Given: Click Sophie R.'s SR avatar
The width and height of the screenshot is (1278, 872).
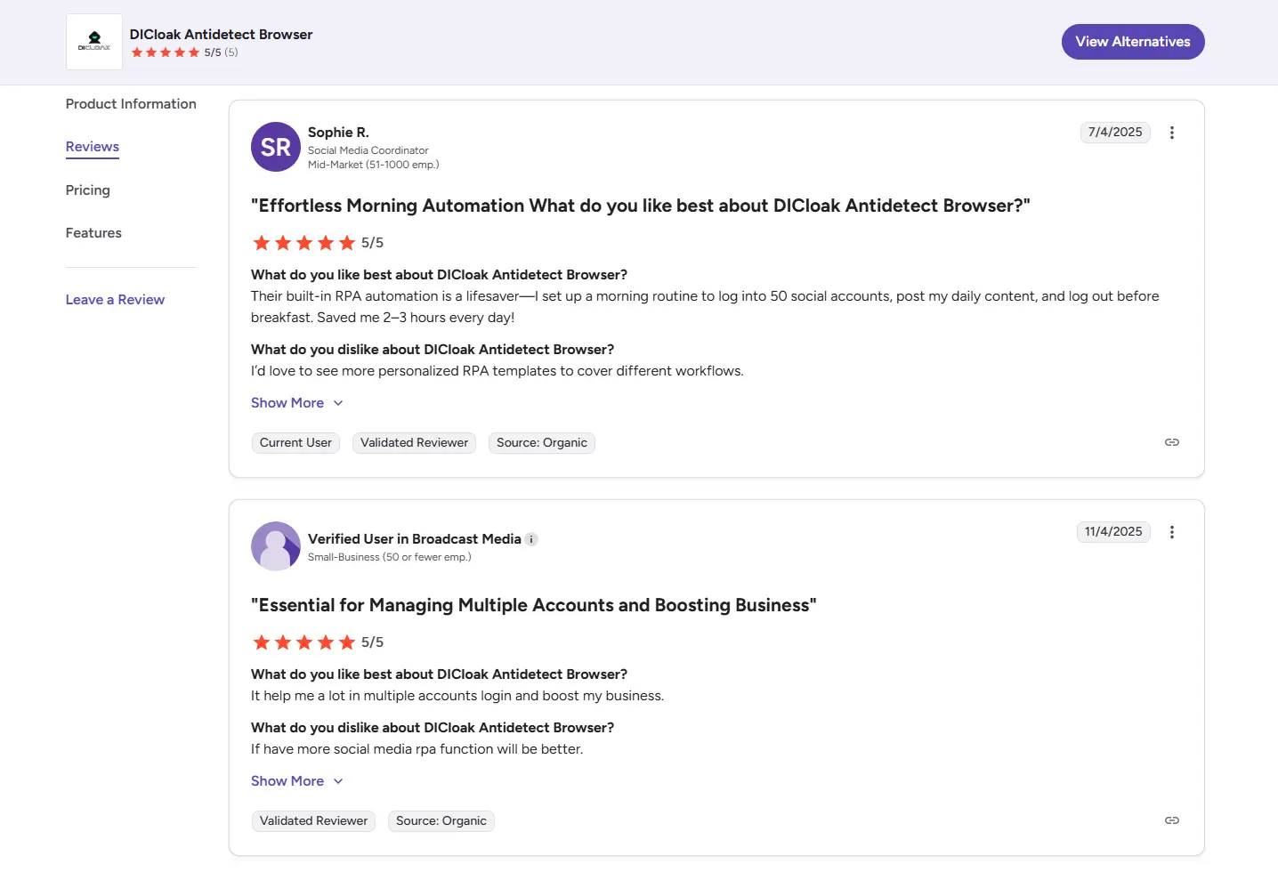Looking at the screenshot, I should point(276,147).
